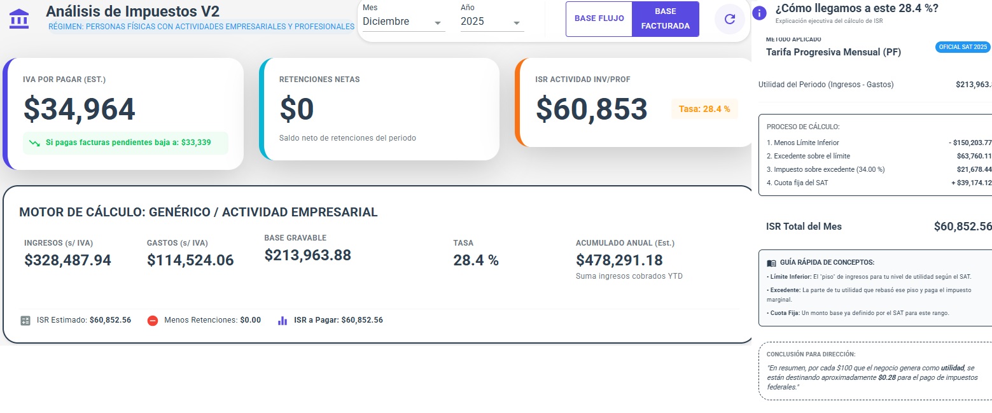
Task: Click the info icon beside the 28.4 % heading
Action: click(759, 13)
